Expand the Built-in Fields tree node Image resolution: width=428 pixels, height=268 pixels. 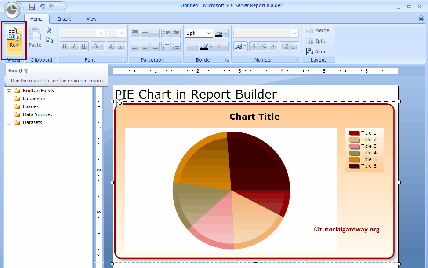pyautogui.click(x=9, y=91)
